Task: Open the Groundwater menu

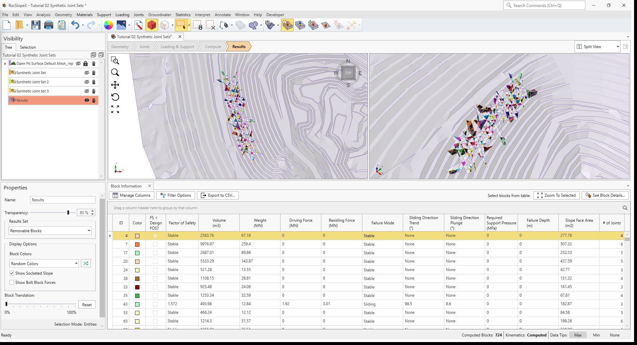Action: click(x=159, y=15)
